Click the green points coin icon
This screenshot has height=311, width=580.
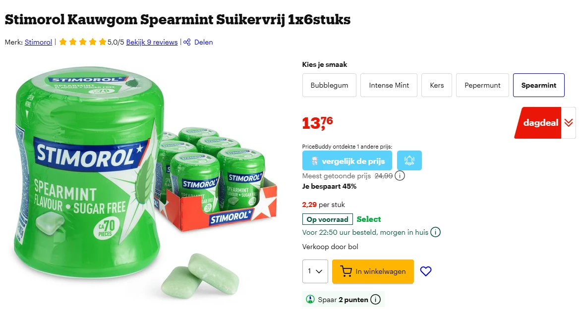click(309, 299)
